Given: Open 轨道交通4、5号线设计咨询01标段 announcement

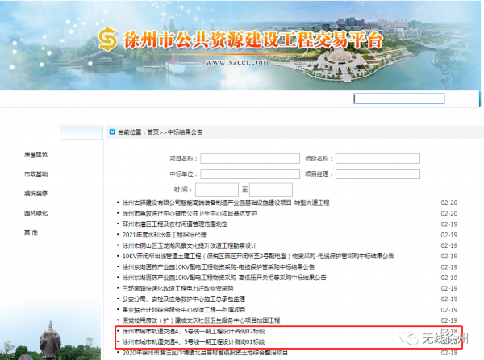Looking at the screenshot, I should click(194, 341).
